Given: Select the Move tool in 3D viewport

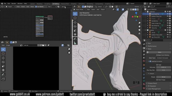Looking at the screenshot, I should point(75,22).
